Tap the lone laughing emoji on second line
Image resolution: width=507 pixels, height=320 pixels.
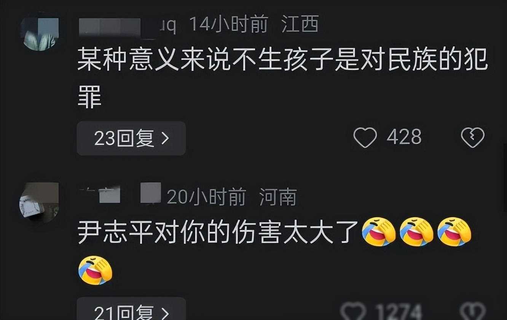pyautogui.click(x=95, y=270)
